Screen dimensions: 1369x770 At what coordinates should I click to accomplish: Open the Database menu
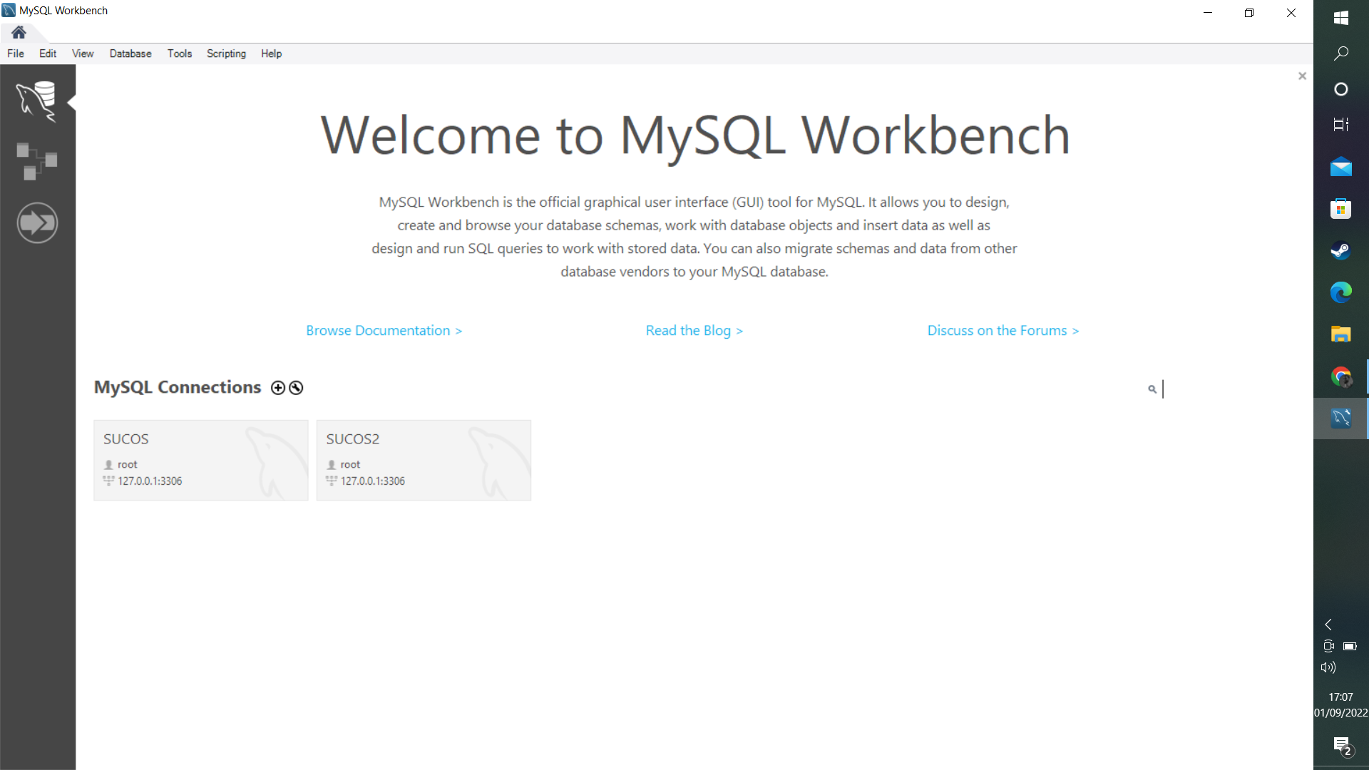pos(130,53)
